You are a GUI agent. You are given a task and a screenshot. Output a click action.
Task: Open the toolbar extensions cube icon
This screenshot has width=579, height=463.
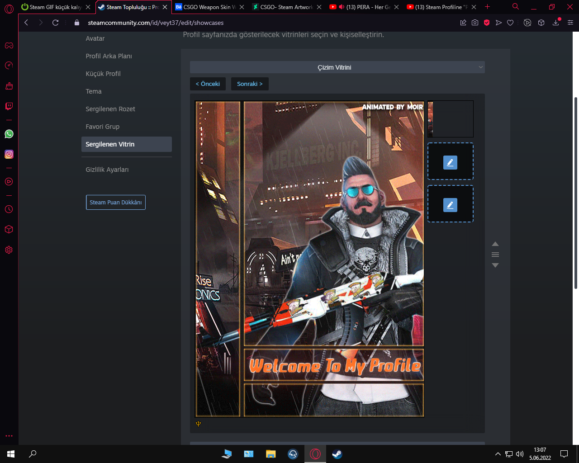point(541,23)
